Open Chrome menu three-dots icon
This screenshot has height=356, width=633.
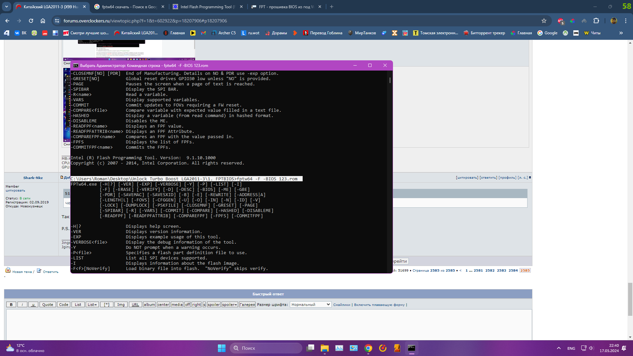625,21
